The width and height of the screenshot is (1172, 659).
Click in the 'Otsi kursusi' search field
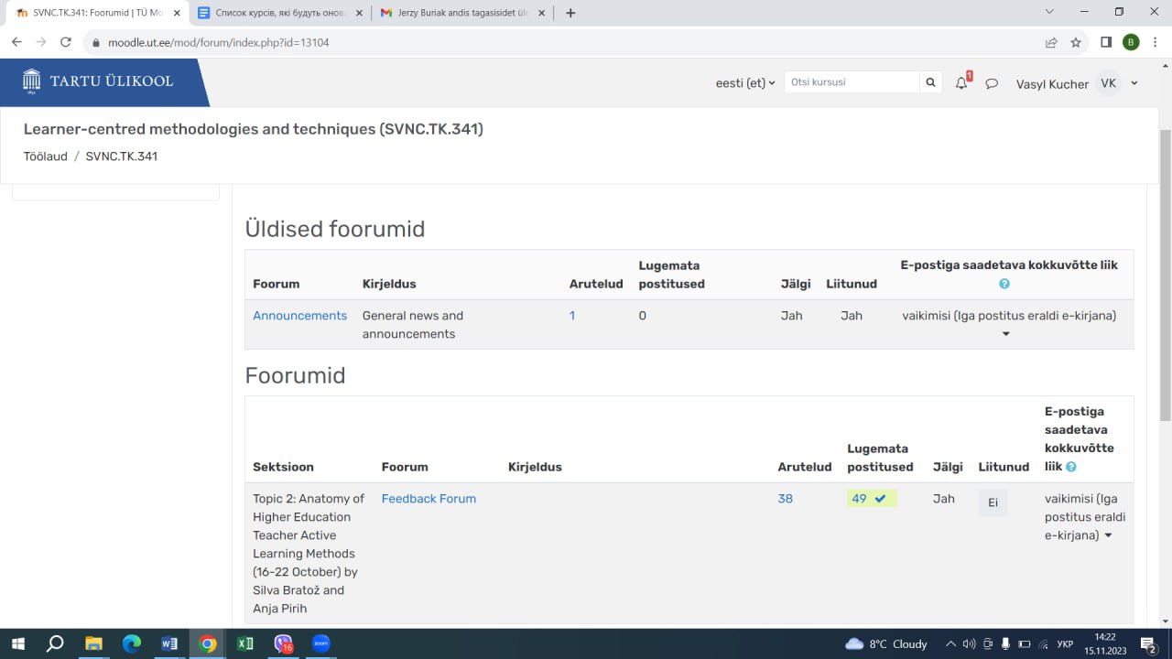851,82
